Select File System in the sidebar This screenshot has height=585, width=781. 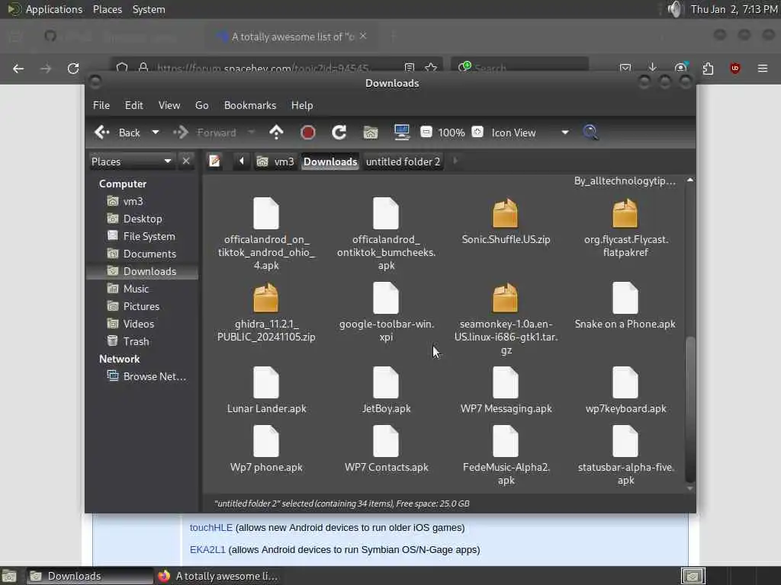[x=143, y=236]
